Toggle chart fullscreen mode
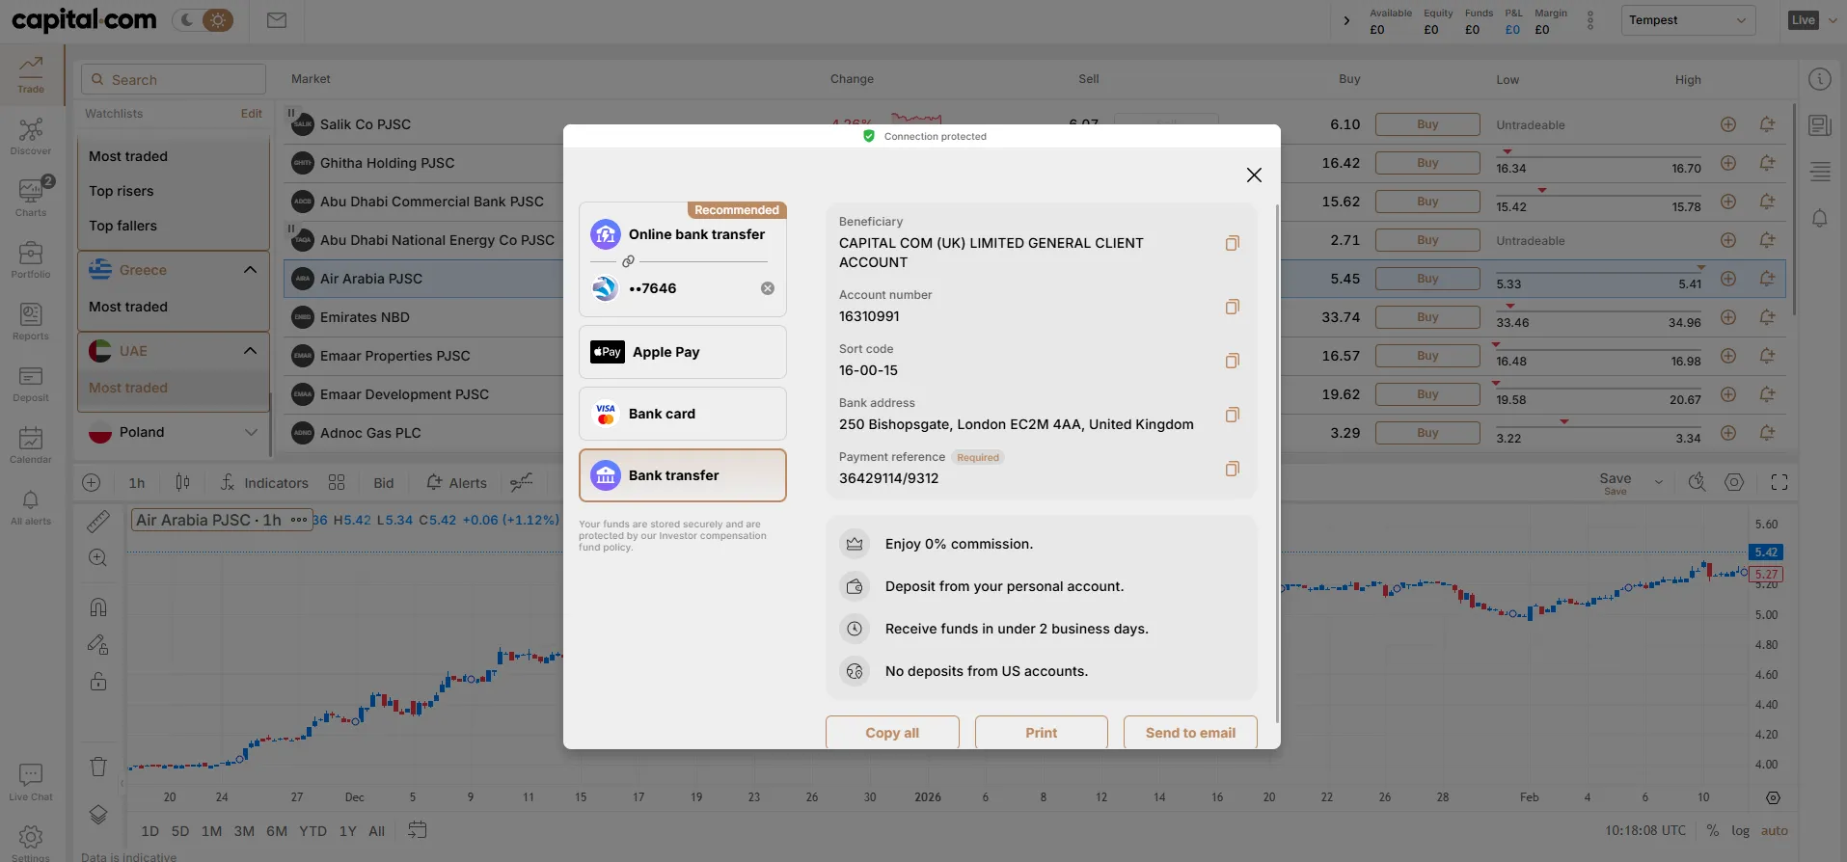Screen dimensions: 1847x862 point(1779,482)
